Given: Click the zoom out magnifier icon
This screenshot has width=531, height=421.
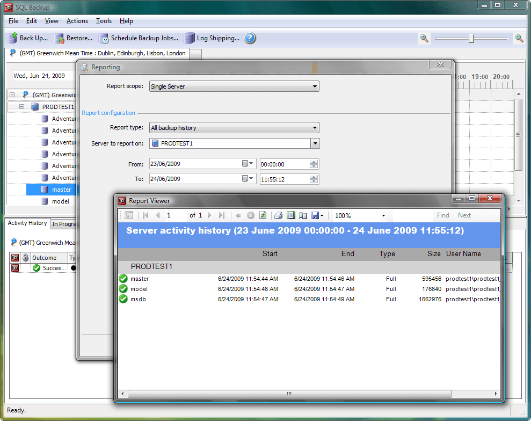Looking at the screenshot, I should (x=424, y=38).
